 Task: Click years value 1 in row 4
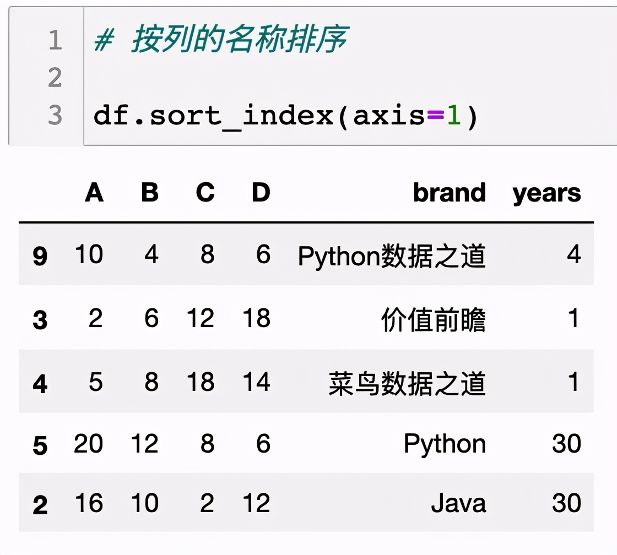click(x=573, y=382)
